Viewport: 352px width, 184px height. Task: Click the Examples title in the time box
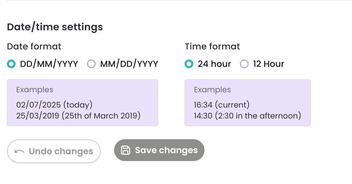[x=212, y=90]
